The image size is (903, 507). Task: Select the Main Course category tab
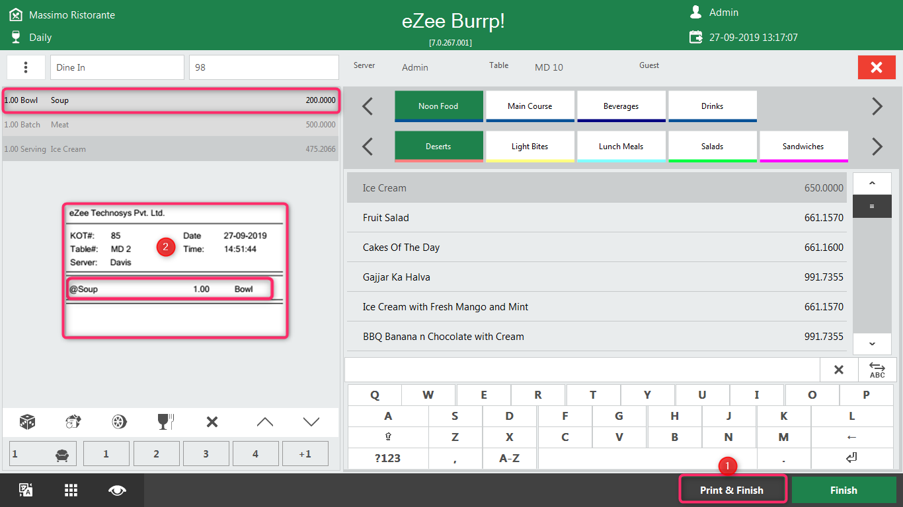tap(530, 106)
